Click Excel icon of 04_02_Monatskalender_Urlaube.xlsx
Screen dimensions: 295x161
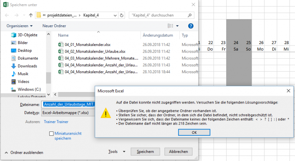coord(61,51)
